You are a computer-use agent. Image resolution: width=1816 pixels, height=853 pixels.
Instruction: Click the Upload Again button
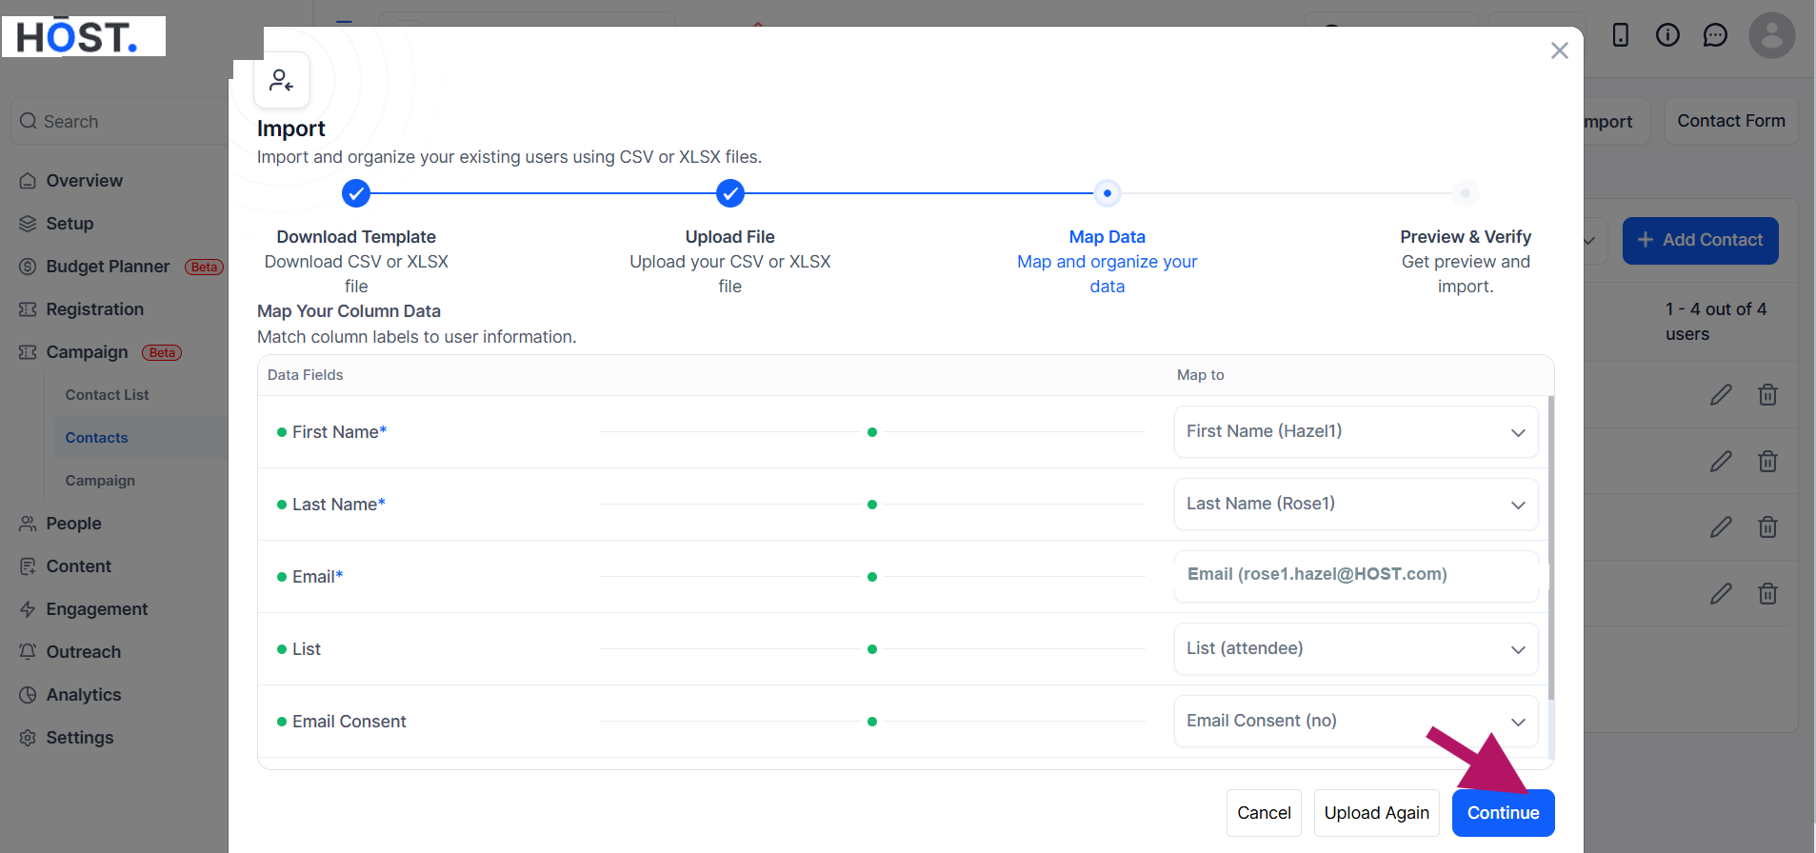point(1376,813)
